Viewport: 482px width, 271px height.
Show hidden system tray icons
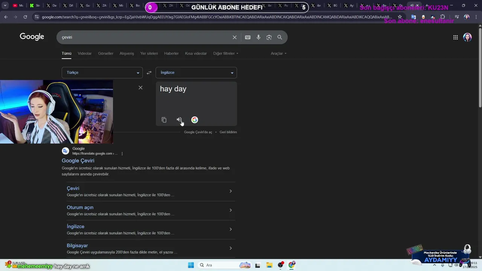coord(434,265)
